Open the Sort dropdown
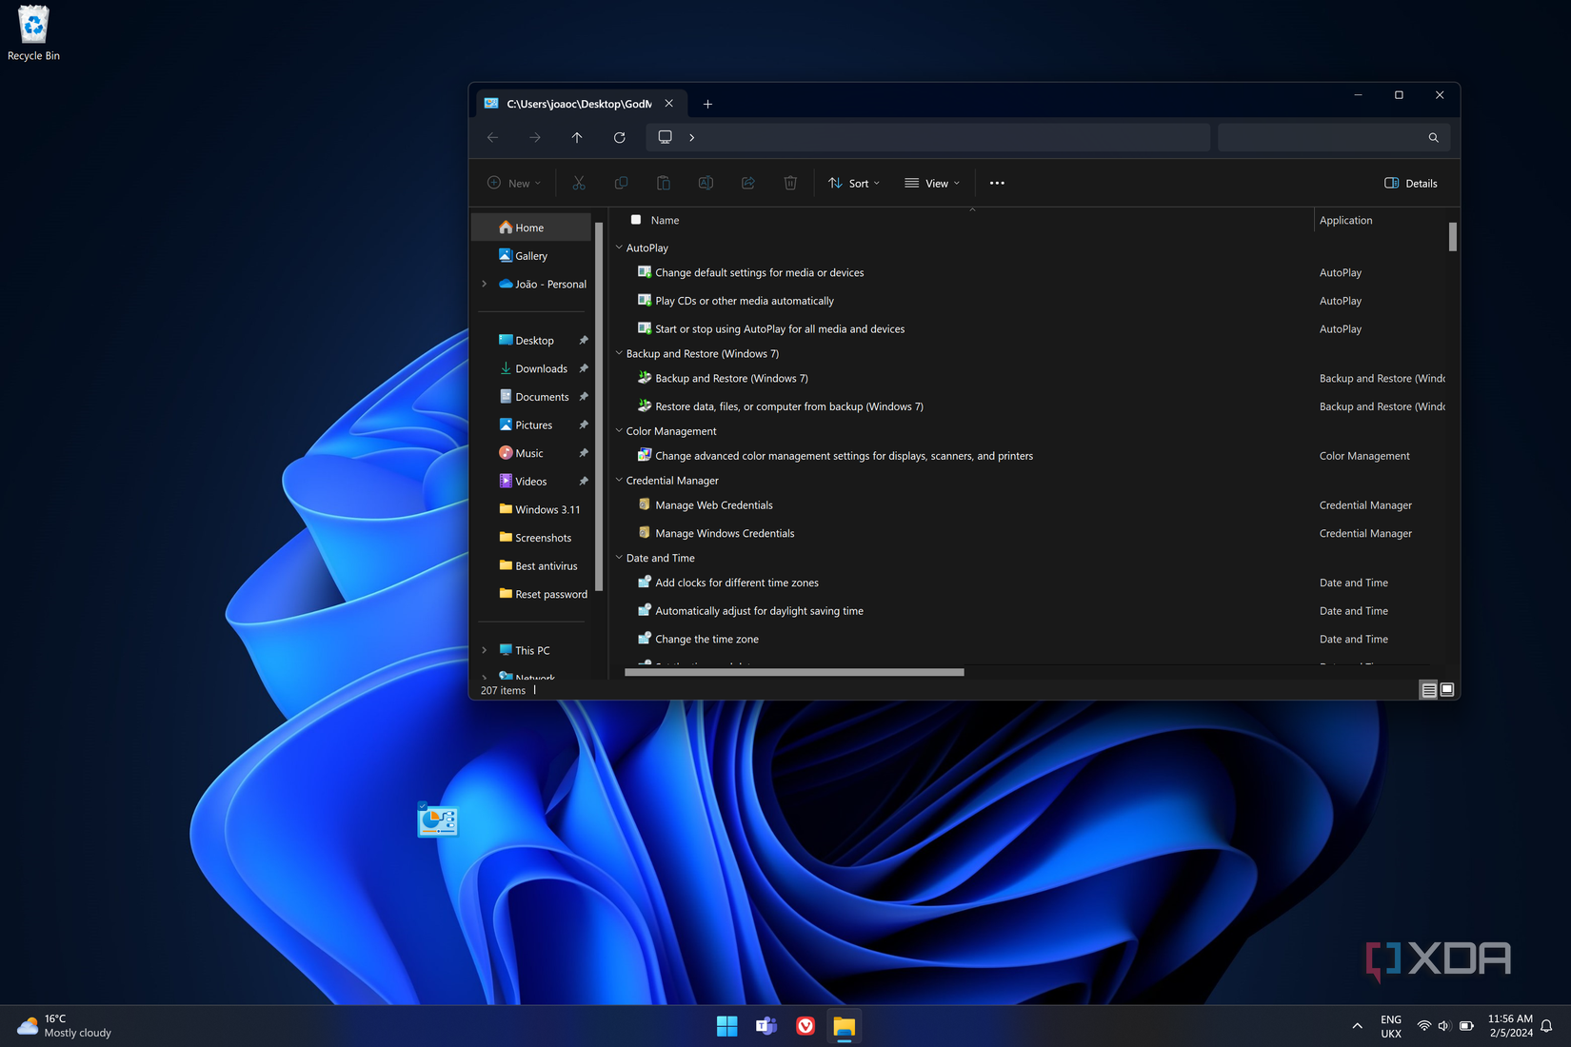The image size is (1571, 1047). coord(854,183)
